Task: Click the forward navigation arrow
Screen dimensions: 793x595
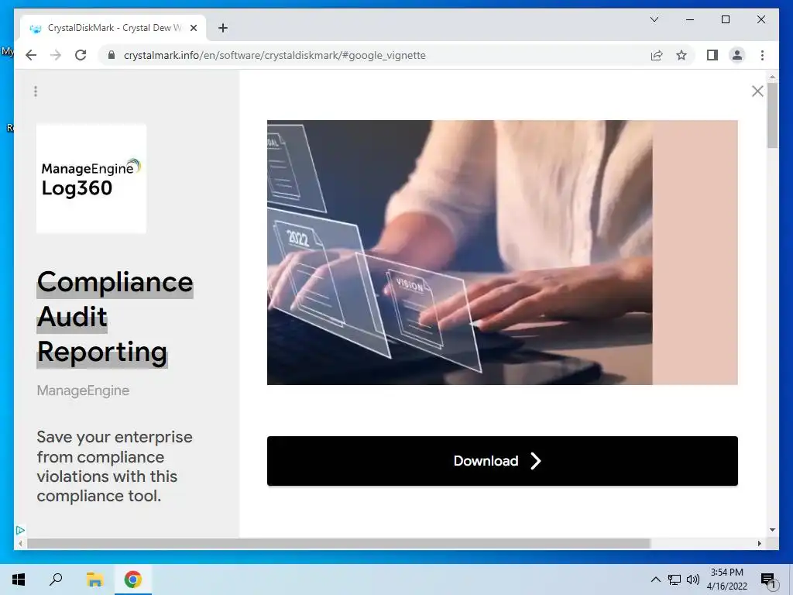Action: 56,55
